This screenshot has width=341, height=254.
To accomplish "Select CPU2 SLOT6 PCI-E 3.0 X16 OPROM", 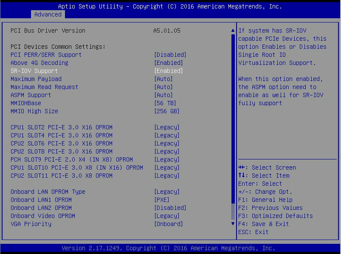I will (x=62, y=143).
